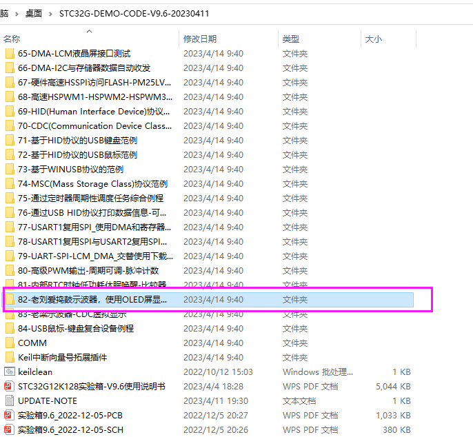Select the file name keilclean
Viewport: 473px width, 437px height.
(x=35, y=372)
